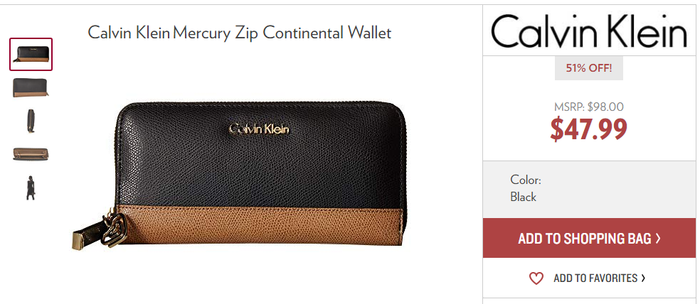Screen dimensions: 700x304
Task: Click the MSRP $98.00 text
Action: click(589, 107)
